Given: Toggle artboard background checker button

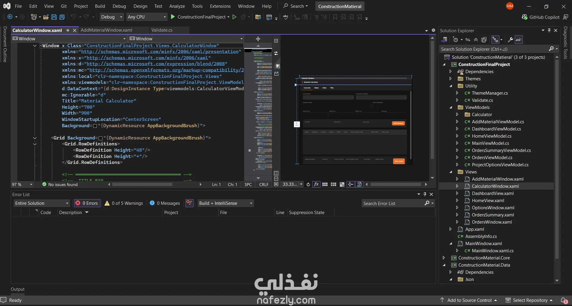Looking at the screenshot, I should (342, 184).
